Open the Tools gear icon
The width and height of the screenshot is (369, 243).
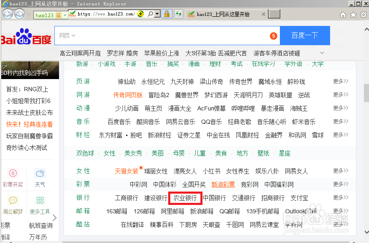coord(364,15)
